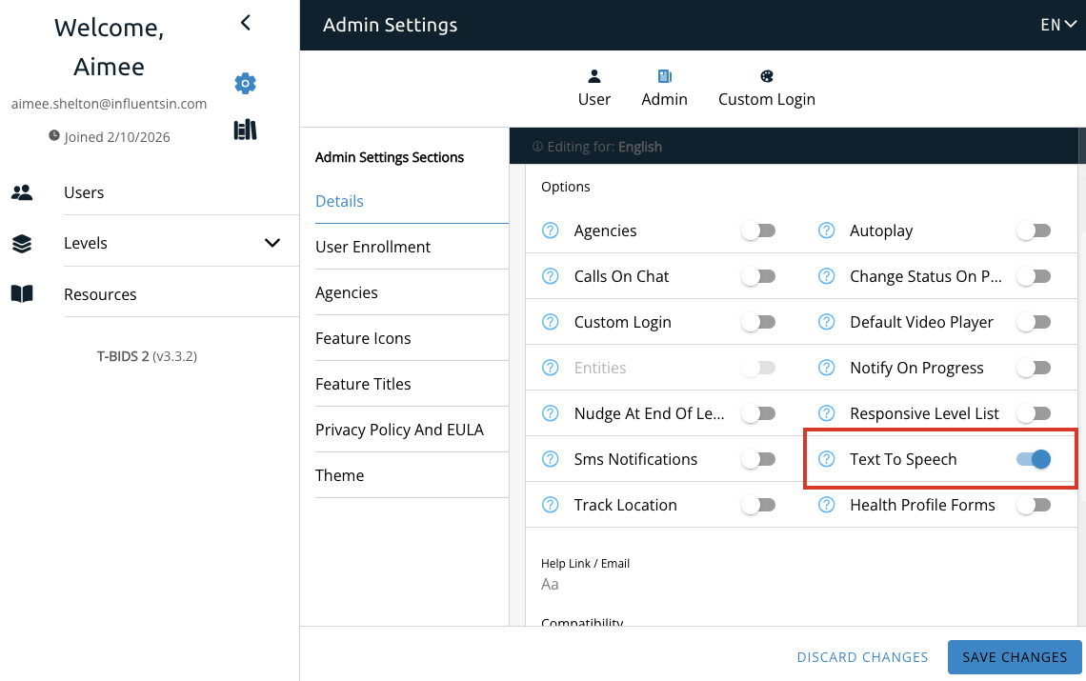Click help icon beside Text To Speech
This screenshot has height=681, width=1086.
coord(827,459)
